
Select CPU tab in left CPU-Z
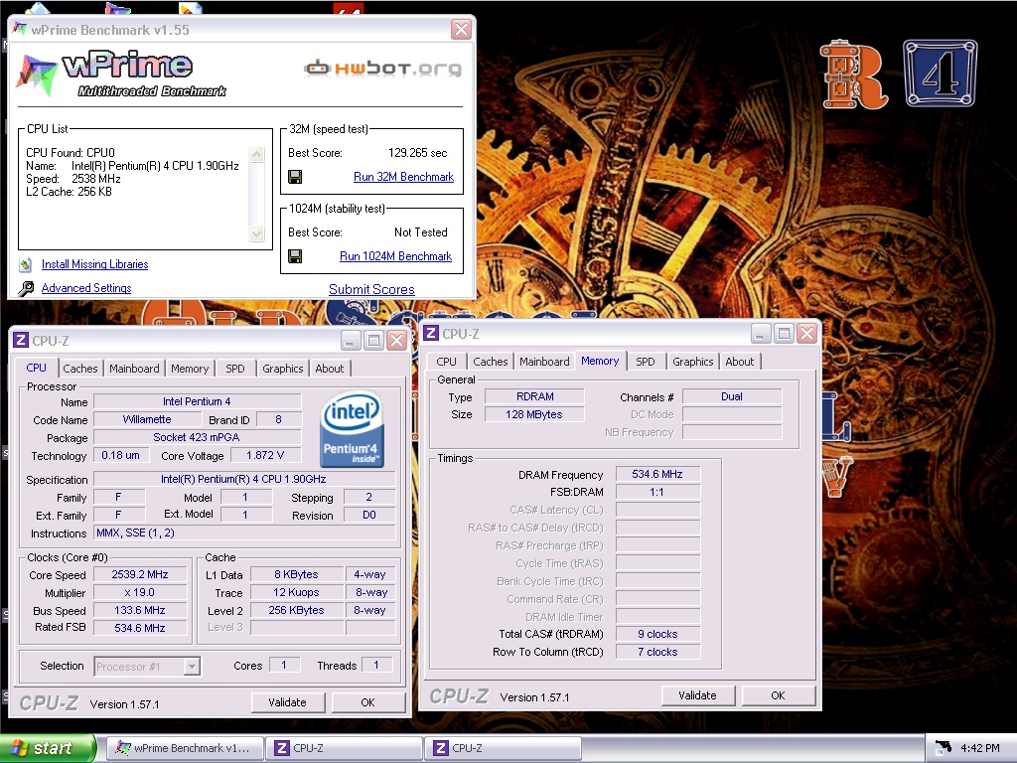coord(37,368)
